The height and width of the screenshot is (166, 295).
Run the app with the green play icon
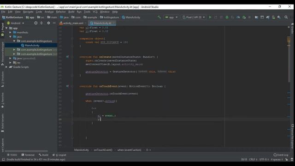tap(210, 17)
